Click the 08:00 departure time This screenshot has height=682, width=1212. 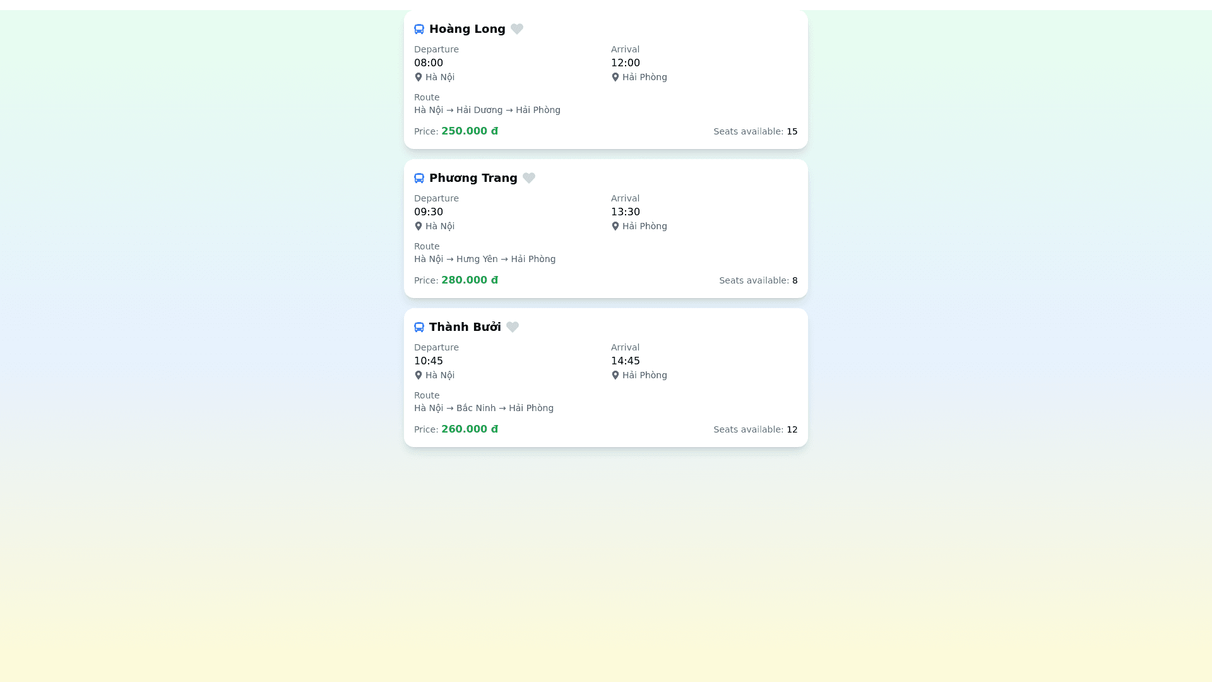429,63
